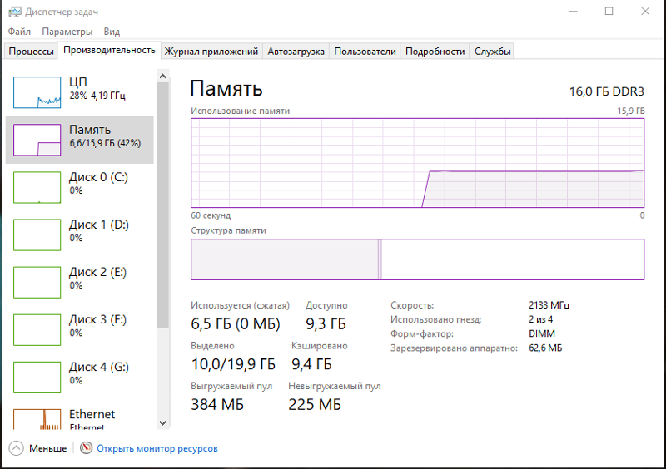Screen dimensions: 666x469
Task: Select Диск 2 (E:) graph thumbnail
Action: pyautogui.click(x=37, y=283)
